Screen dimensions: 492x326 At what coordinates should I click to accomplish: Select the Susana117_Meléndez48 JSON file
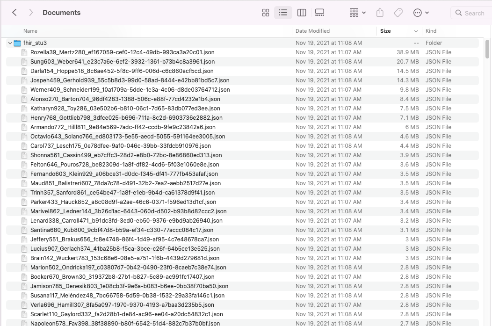pos(127,296)
